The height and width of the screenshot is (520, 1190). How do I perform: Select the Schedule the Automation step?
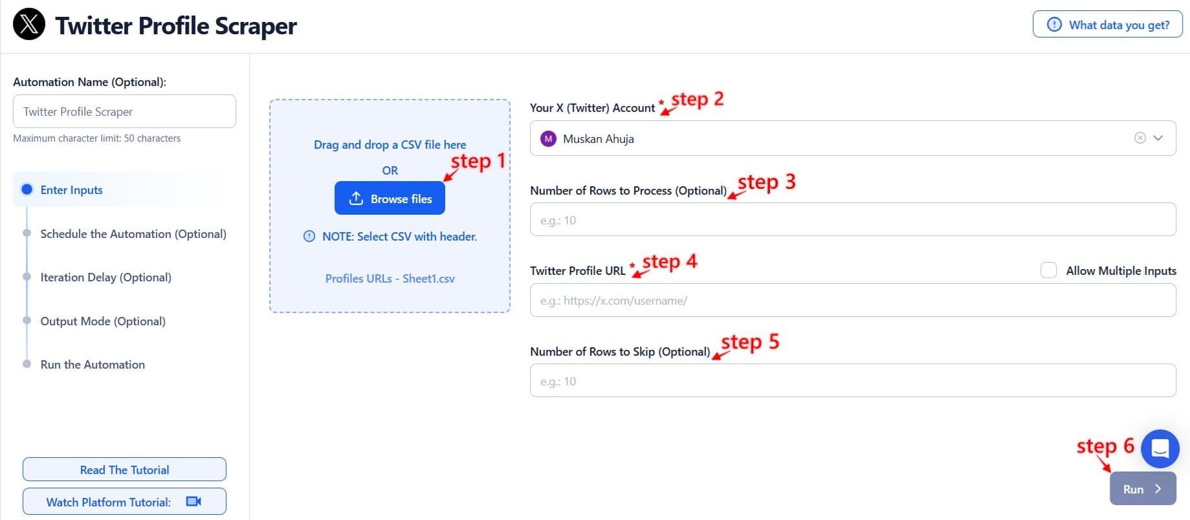point(133,233)
